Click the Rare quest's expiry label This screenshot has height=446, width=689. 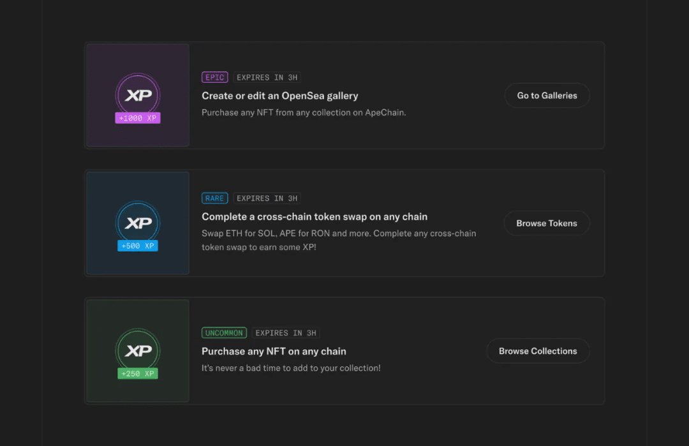[x=267, y=198]
